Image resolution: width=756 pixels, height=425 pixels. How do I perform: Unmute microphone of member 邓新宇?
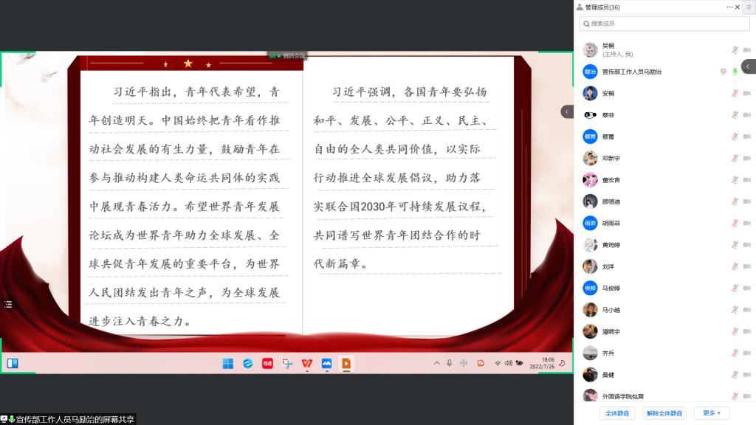(x=735, y=158)
